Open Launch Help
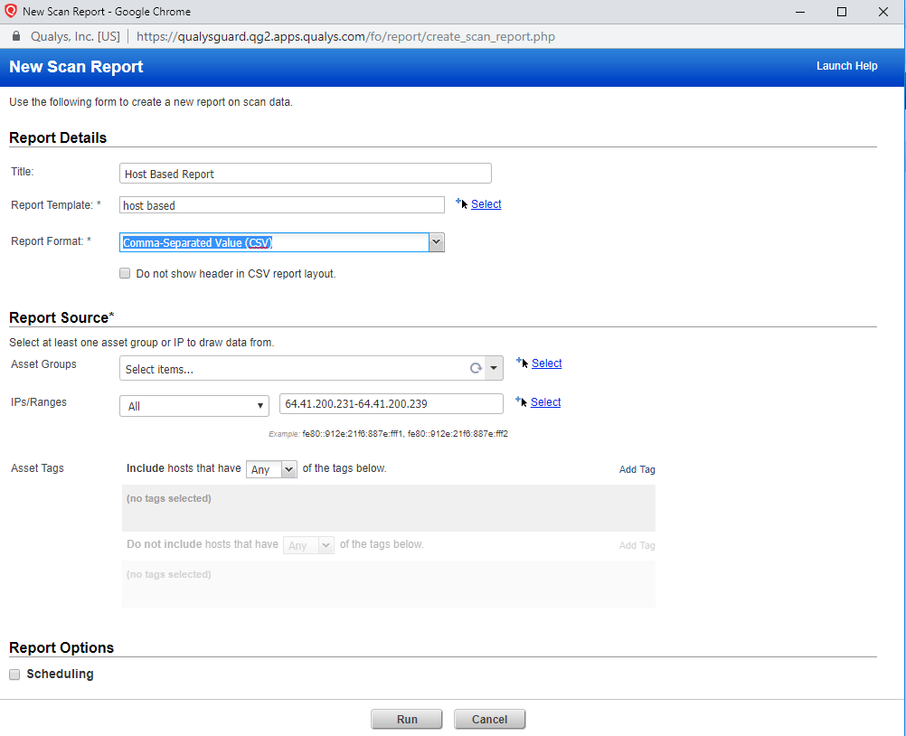The image size is (906, 736). [846, 65]
